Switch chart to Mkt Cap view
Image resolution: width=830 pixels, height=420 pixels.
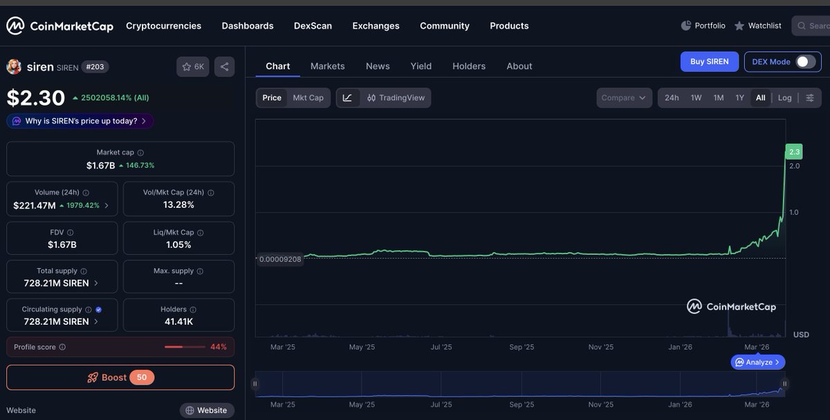(308, 98)
